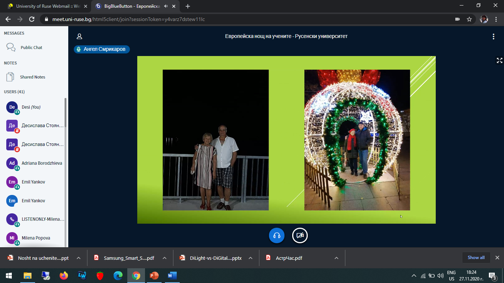Select user Adriana Borodzhieva
The height and width of the screenshot is (283, 504).
[42, 163]
